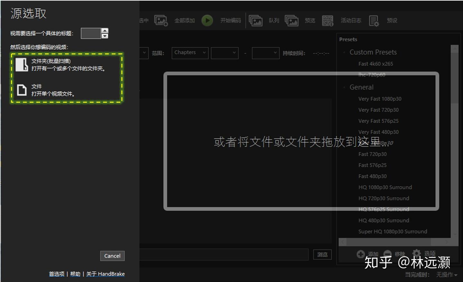463x282 pixels.
Task: Select the HQ 720p30 Surround preset
Action: (x=384, y=198)
